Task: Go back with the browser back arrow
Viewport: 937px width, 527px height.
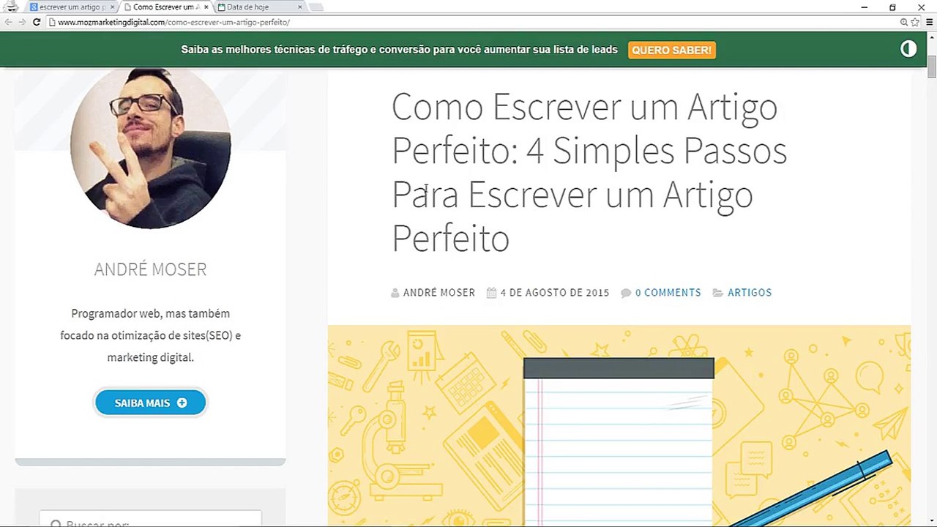Action: click(x=9, y=22)
